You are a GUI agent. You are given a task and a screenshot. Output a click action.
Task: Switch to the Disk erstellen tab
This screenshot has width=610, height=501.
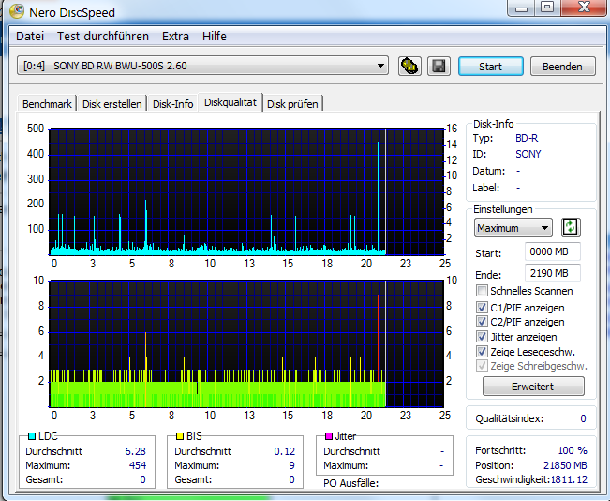(112, 104)
